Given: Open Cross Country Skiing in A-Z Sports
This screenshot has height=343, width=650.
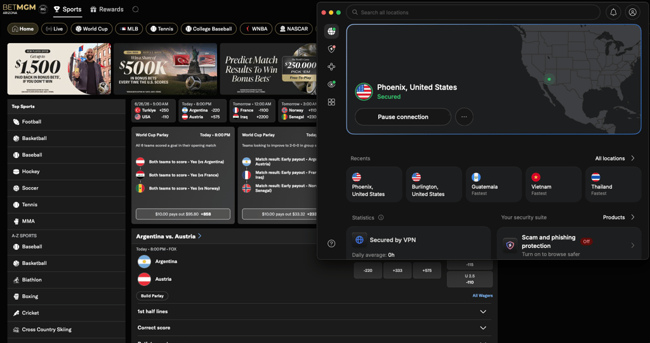Looking at the screenshot, I should point(66,329).
